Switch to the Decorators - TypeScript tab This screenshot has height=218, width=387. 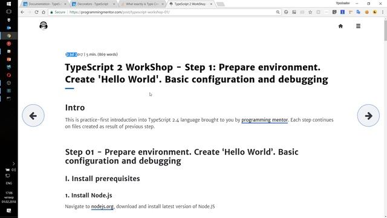tap(93, 4)
